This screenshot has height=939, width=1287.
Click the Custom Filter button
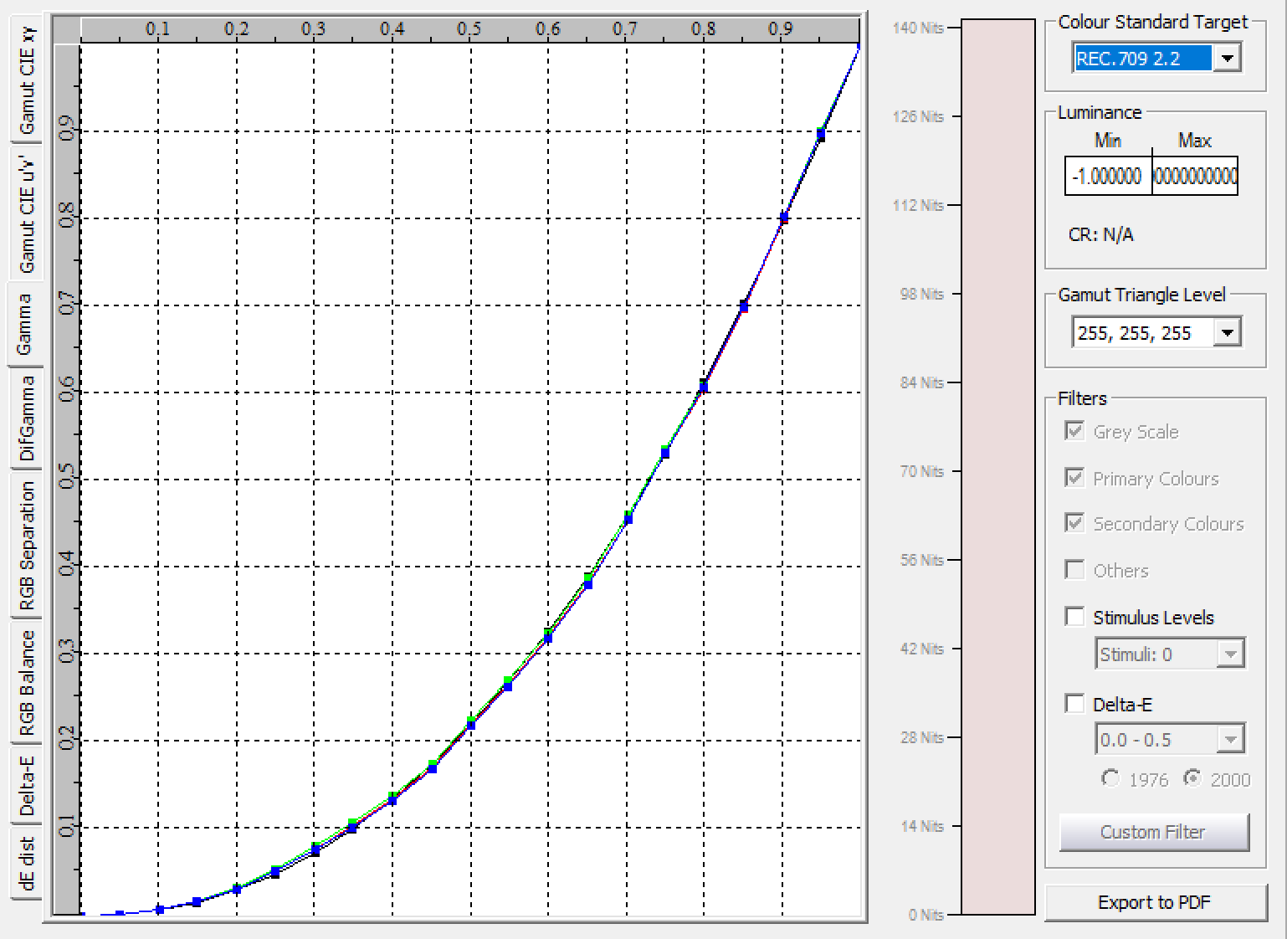click(x=1154, y=832)
